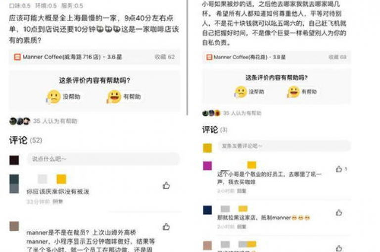
Task: Like the 那就拉黑这家店 comment
Action: 339,212
